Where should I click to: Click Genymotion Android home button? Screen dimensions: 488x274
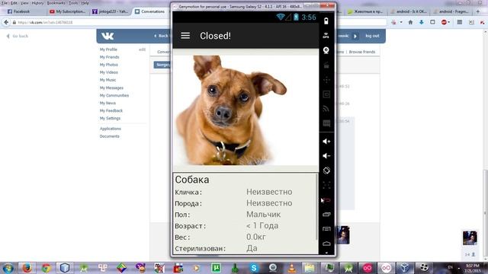point(326,244)
